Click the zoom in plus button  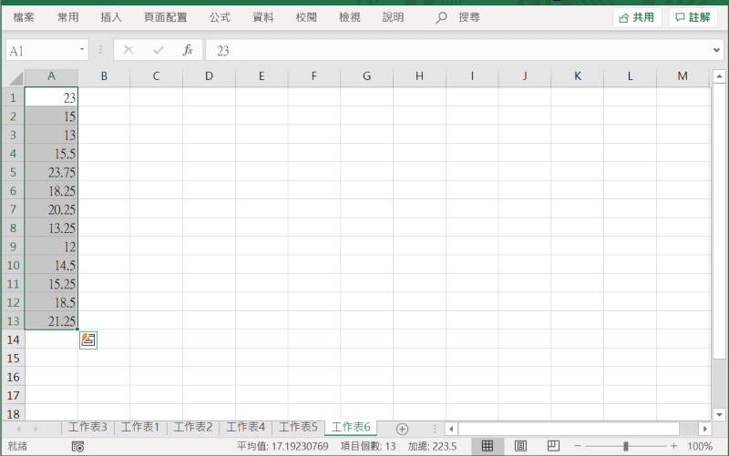[673, 446]
